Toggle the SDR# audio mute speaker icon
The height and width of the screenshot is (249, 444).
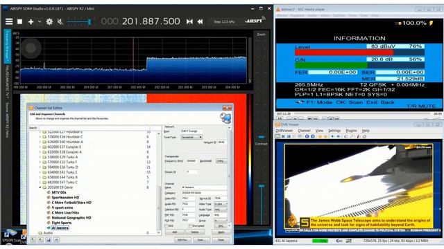click(60, 21)
